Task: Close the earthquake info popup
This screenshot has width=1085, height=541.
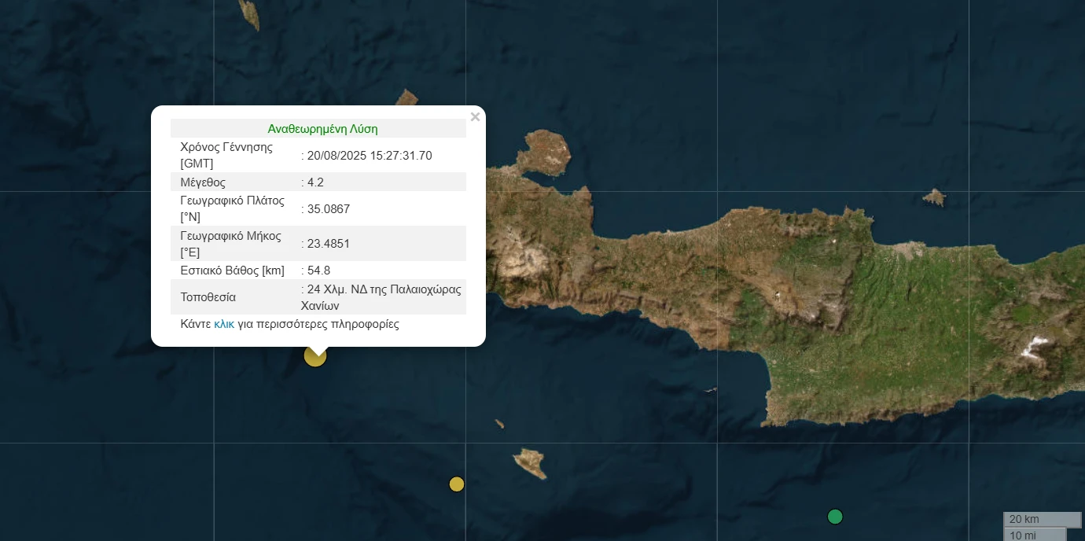Action: tap(475, 117)
